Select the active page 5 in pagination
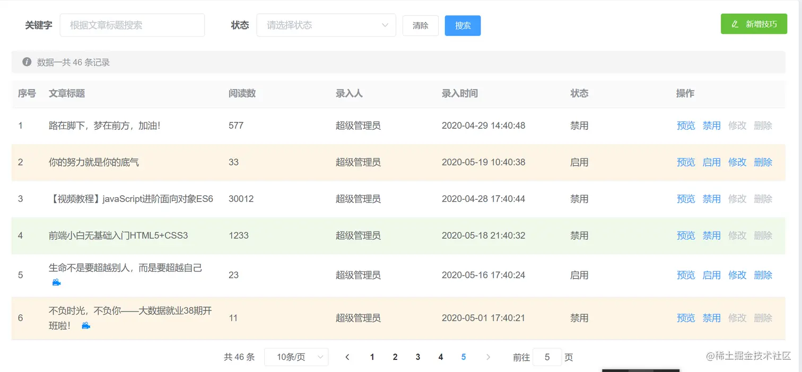802x372 pixels. click(464, 357)
